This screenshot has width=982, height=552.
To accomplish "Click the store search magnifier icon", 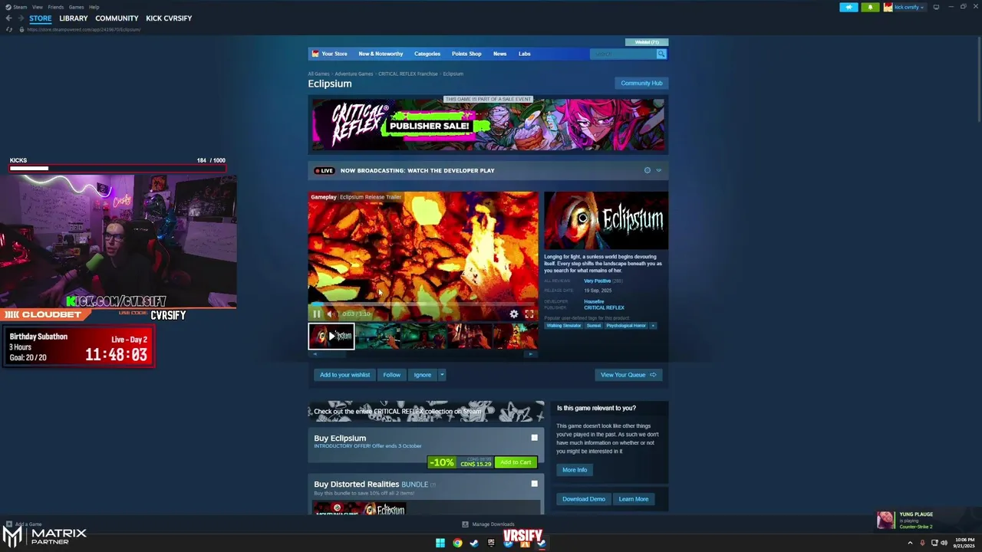I will (661, 54).
